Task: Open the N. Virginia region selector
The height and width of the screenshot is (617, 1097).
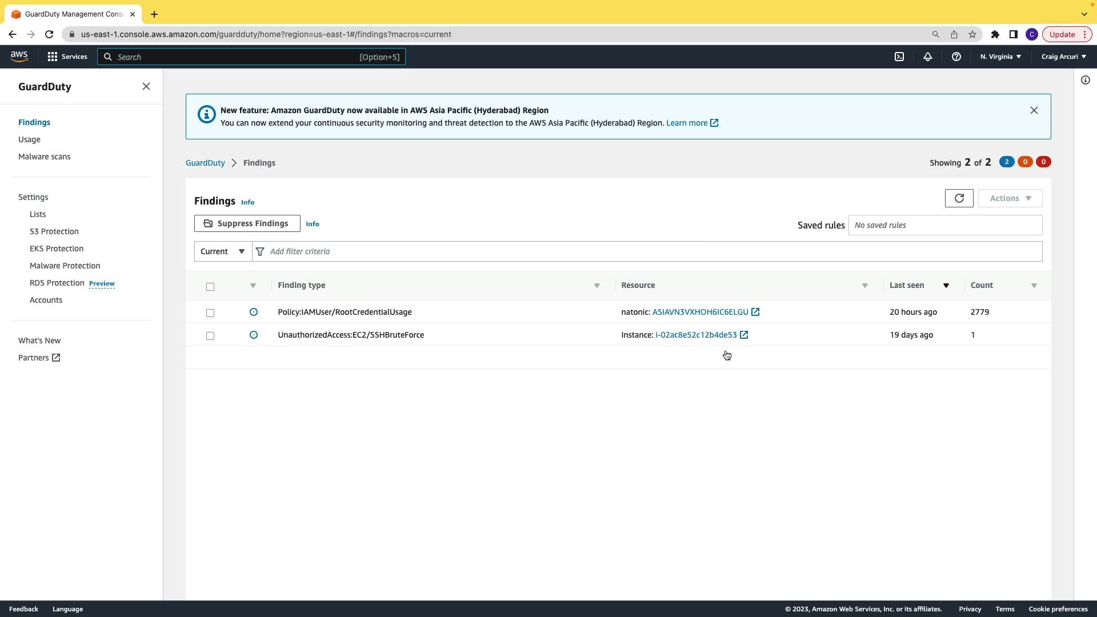Action: coord(1000,57)
